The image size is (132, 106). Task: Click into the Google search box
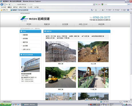pyautogui.click(x=115, y=4)
